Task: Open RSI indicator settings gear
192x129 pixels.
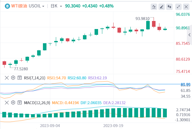Action: pos(13,78)
